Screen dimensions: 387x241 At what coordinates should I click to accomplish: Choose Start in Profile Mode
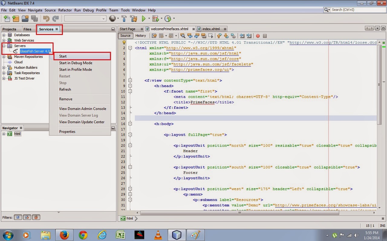pos(80,70)
